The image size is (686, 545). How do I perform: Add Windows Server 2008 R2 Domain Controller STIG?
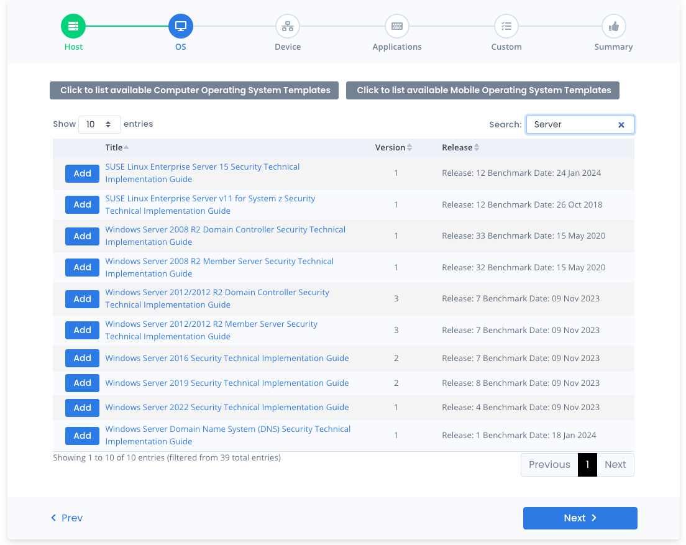(82, 236)
